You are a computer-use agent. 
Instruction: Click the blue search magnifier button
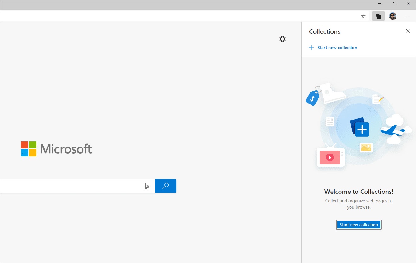pos(166,186)
